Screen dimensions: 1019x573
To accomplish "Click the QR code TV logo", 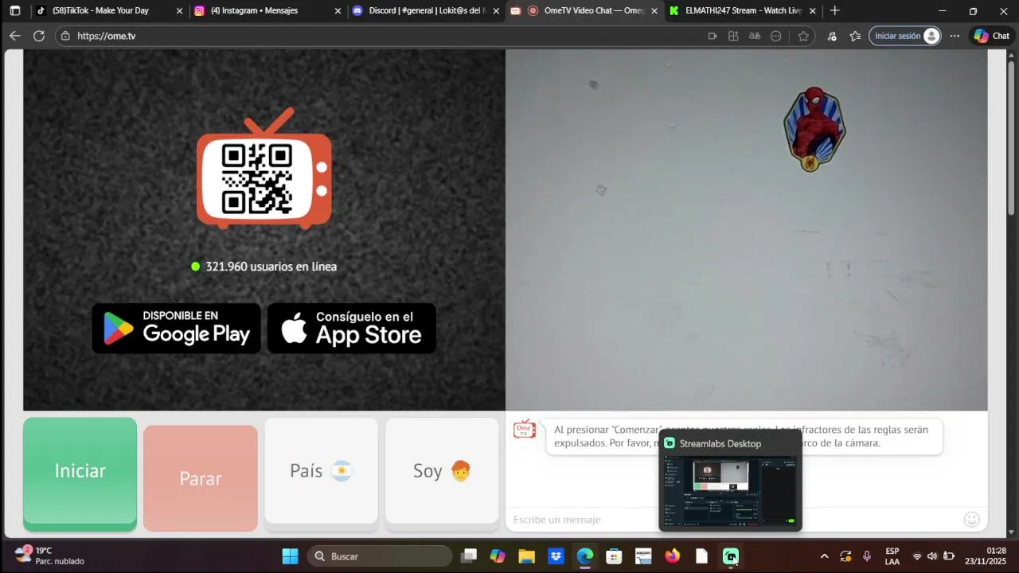I will click(x=264, y=170).
